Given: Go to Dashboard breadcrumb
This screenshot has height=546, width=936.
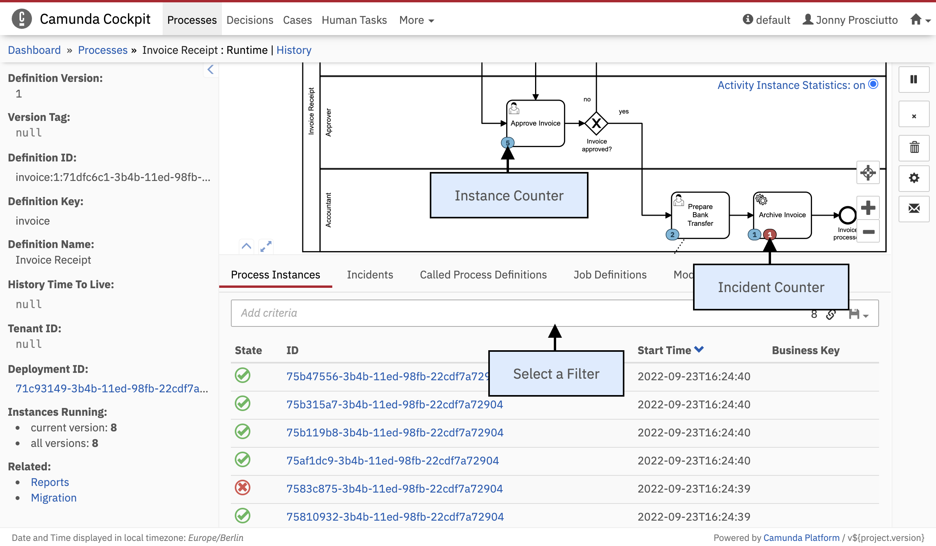Looking at the screenshot, I should point(34,50).
